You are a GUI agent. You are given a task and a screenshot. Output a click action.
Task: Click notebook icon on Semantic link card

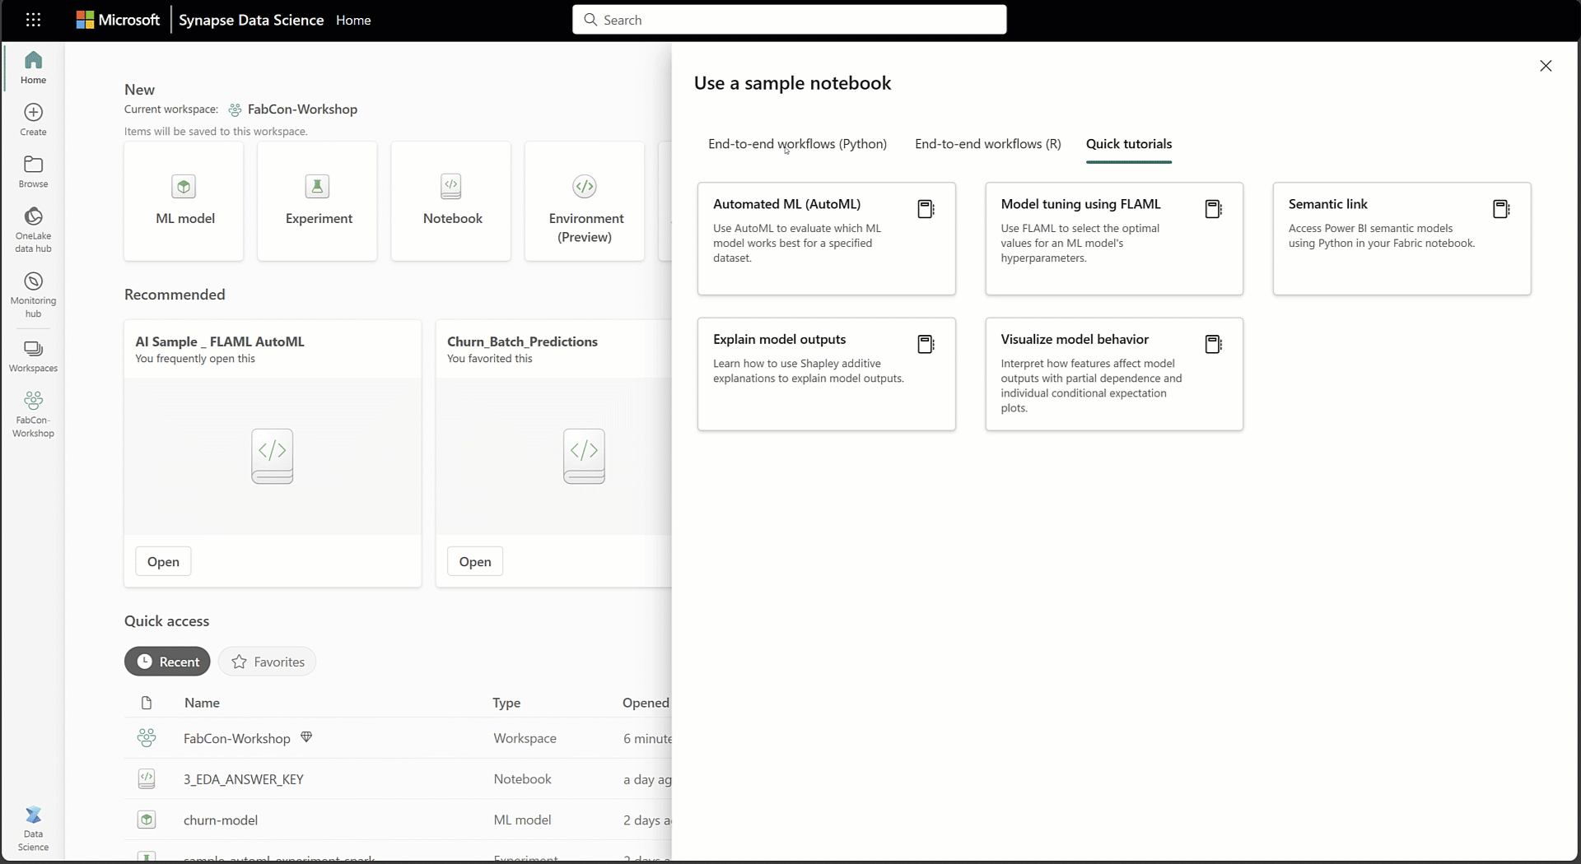tap(1501, 209)
